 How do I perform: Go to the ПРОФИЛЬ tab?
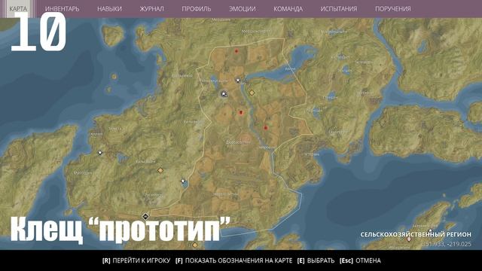point(196,9)
